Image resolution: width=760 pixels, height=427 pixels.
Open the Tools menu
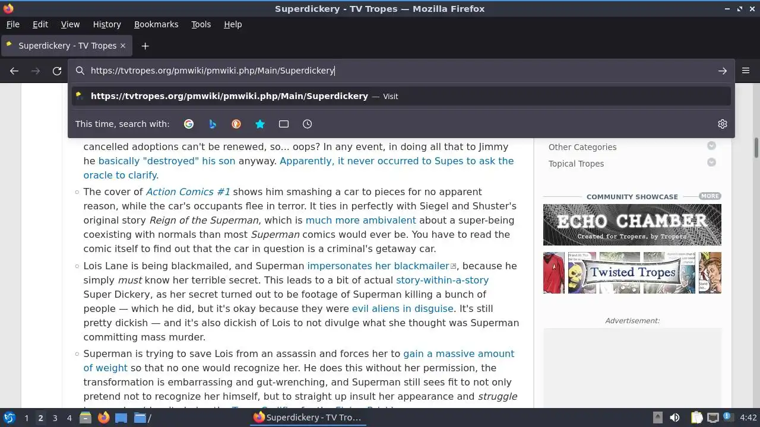[201, 24]
